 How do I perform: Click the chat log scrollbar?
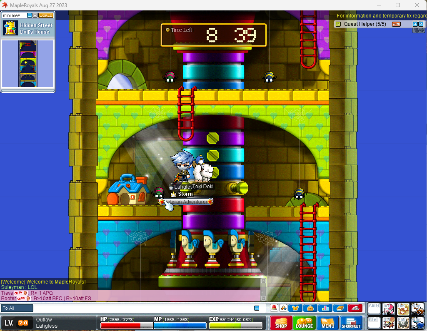coord(263,289)
